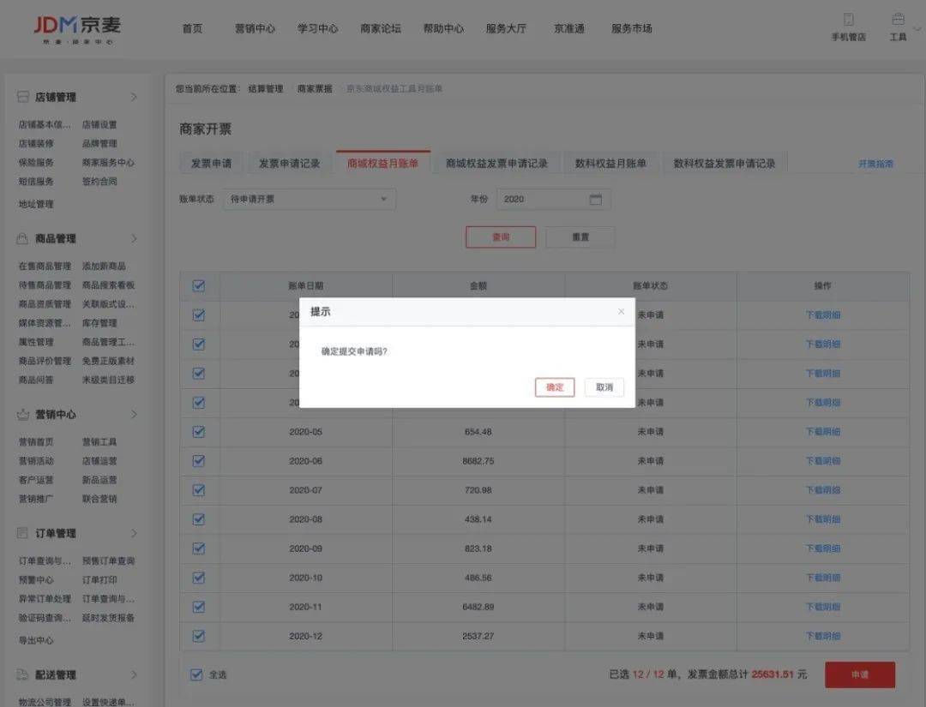Click the 店铺管理 store icon
This screenshot has height=707, width=926.
(23, 97)
